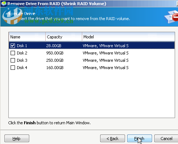Click the 28.00GB capacity cell

(x=54, y=46)
